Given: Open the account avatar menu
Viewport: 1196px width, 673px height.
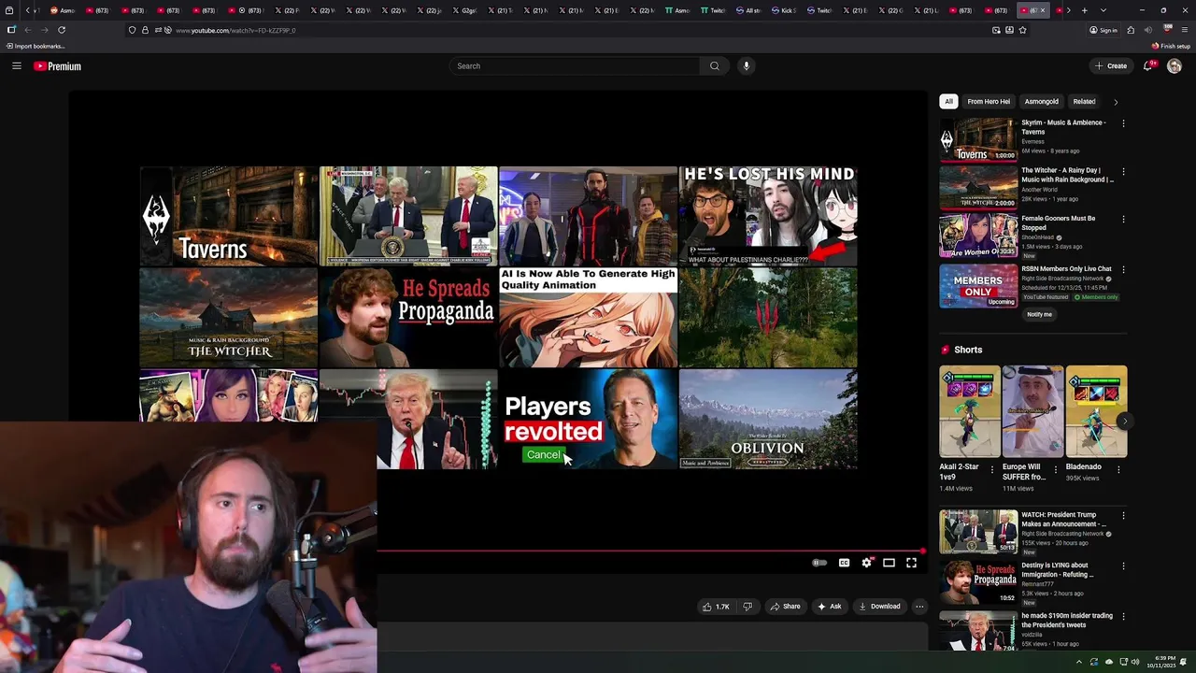Looking at the screenshot, I should click(x=1175, y=66).
